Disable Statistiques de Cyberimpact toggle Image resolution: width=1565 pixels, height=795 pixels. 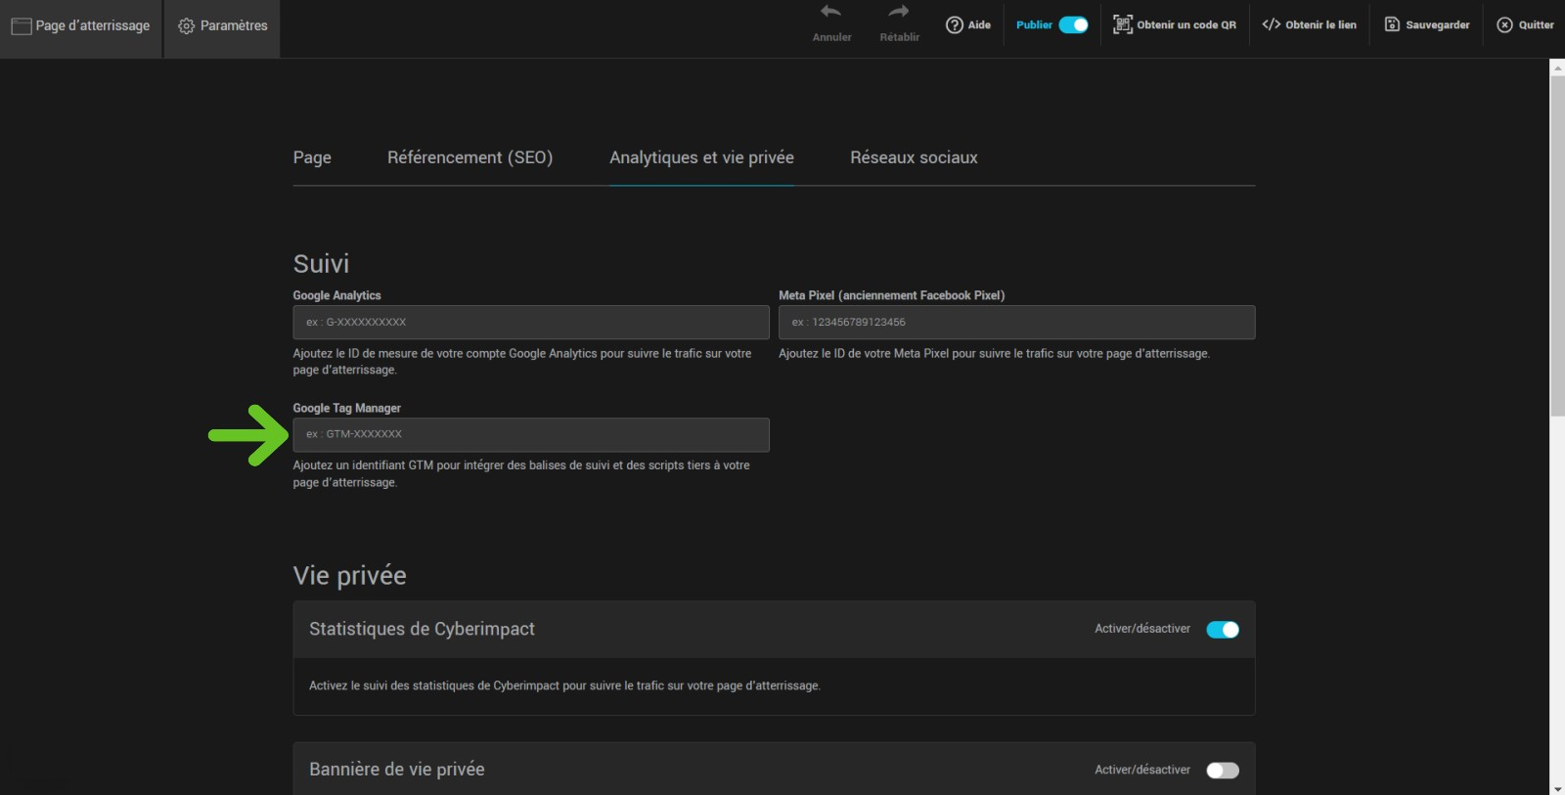[x=1222, y=630]
